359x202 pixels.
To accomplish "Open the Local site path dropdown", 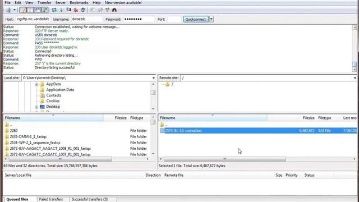I will tap(153, 78).
